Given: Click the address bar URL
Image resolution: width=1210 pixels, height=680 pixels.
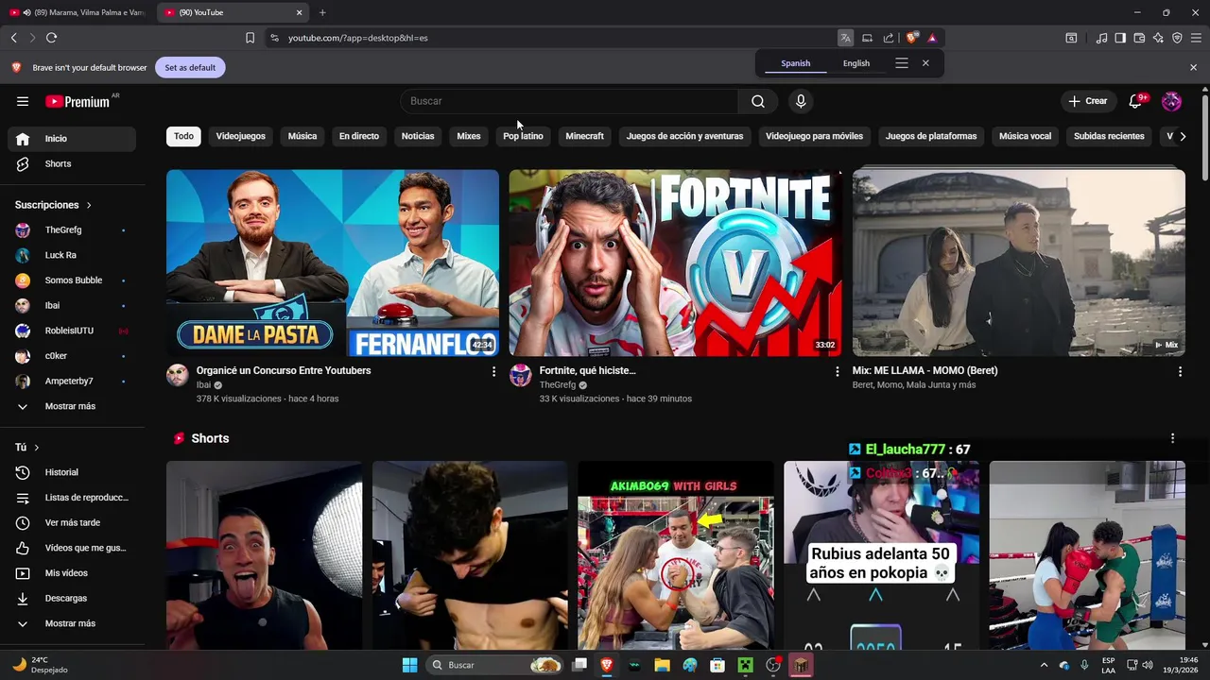Looking at the screenshot, I should (358, 38).
